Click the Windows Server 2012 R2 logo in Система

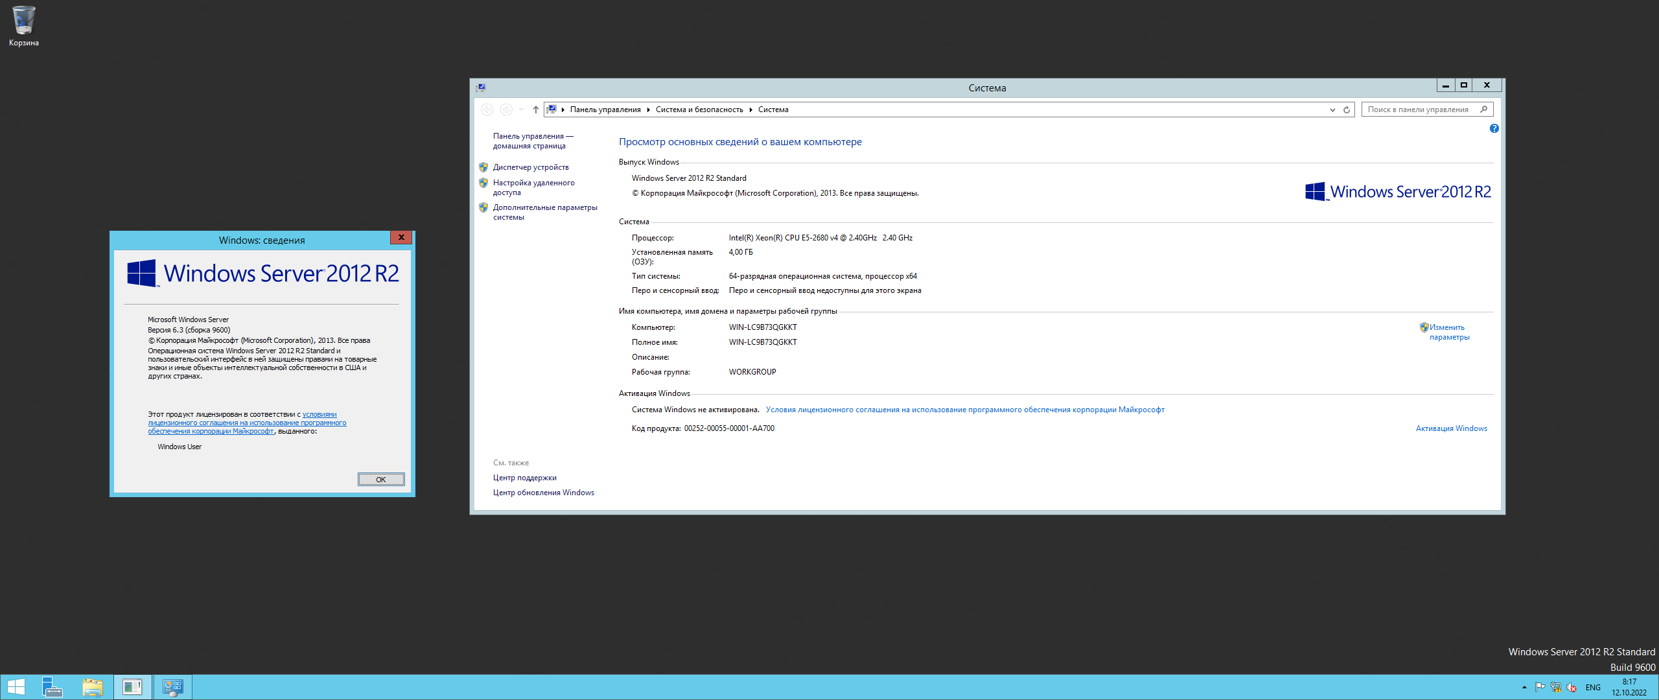click(x=1398, y=192)
